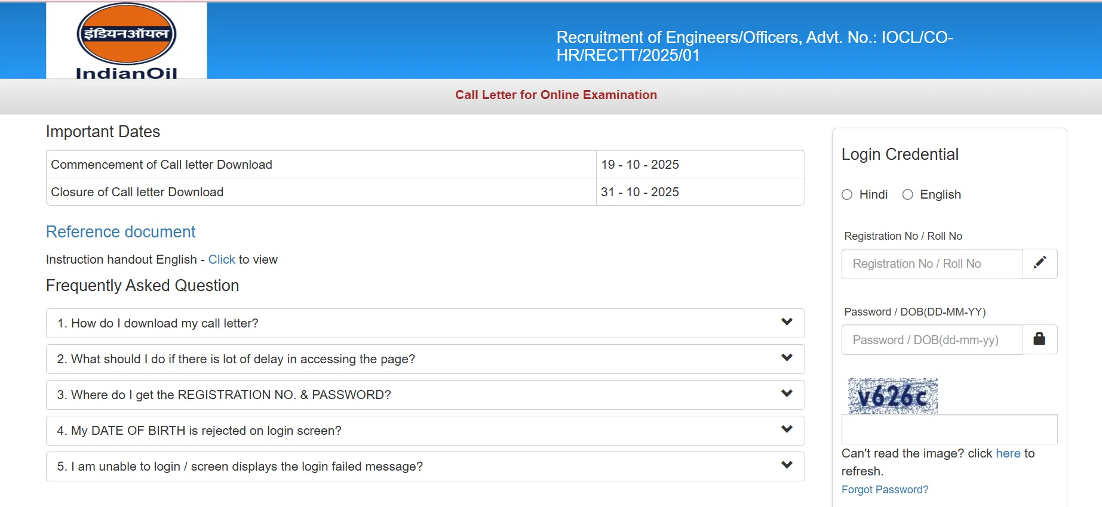
Task: Click the IndianOil logo
Action: coord(127,41)
